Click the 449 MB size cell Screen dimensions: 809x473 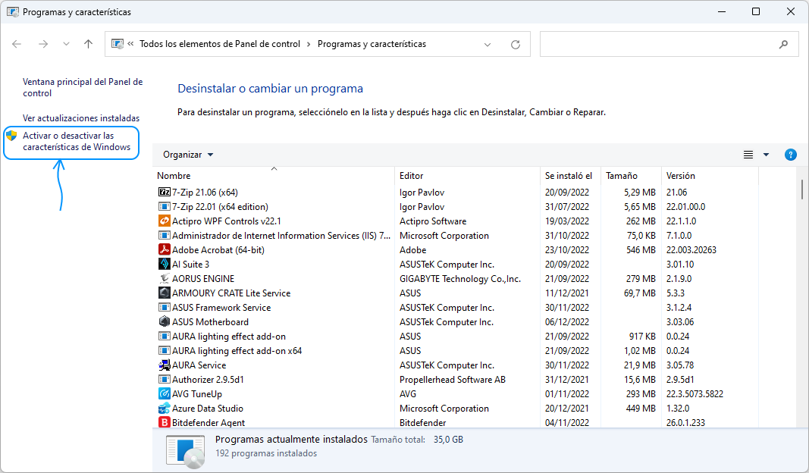click(641, 409)
